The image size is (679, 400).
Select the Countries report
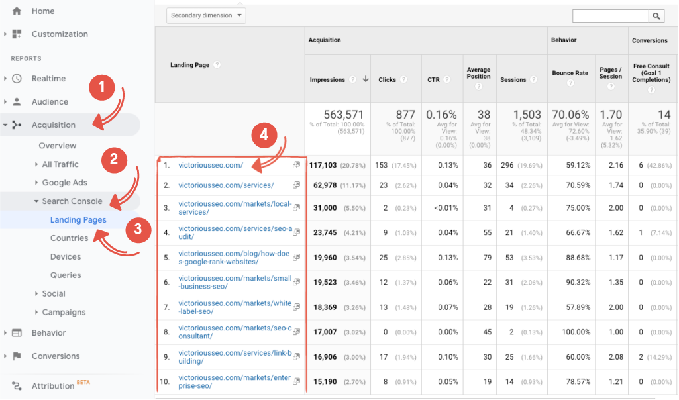(x=69, y=238)
